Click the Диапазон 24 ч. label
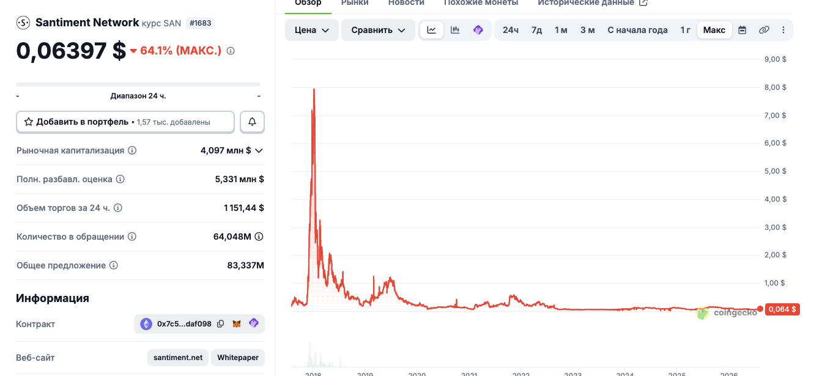 click(x=138, y=96)
